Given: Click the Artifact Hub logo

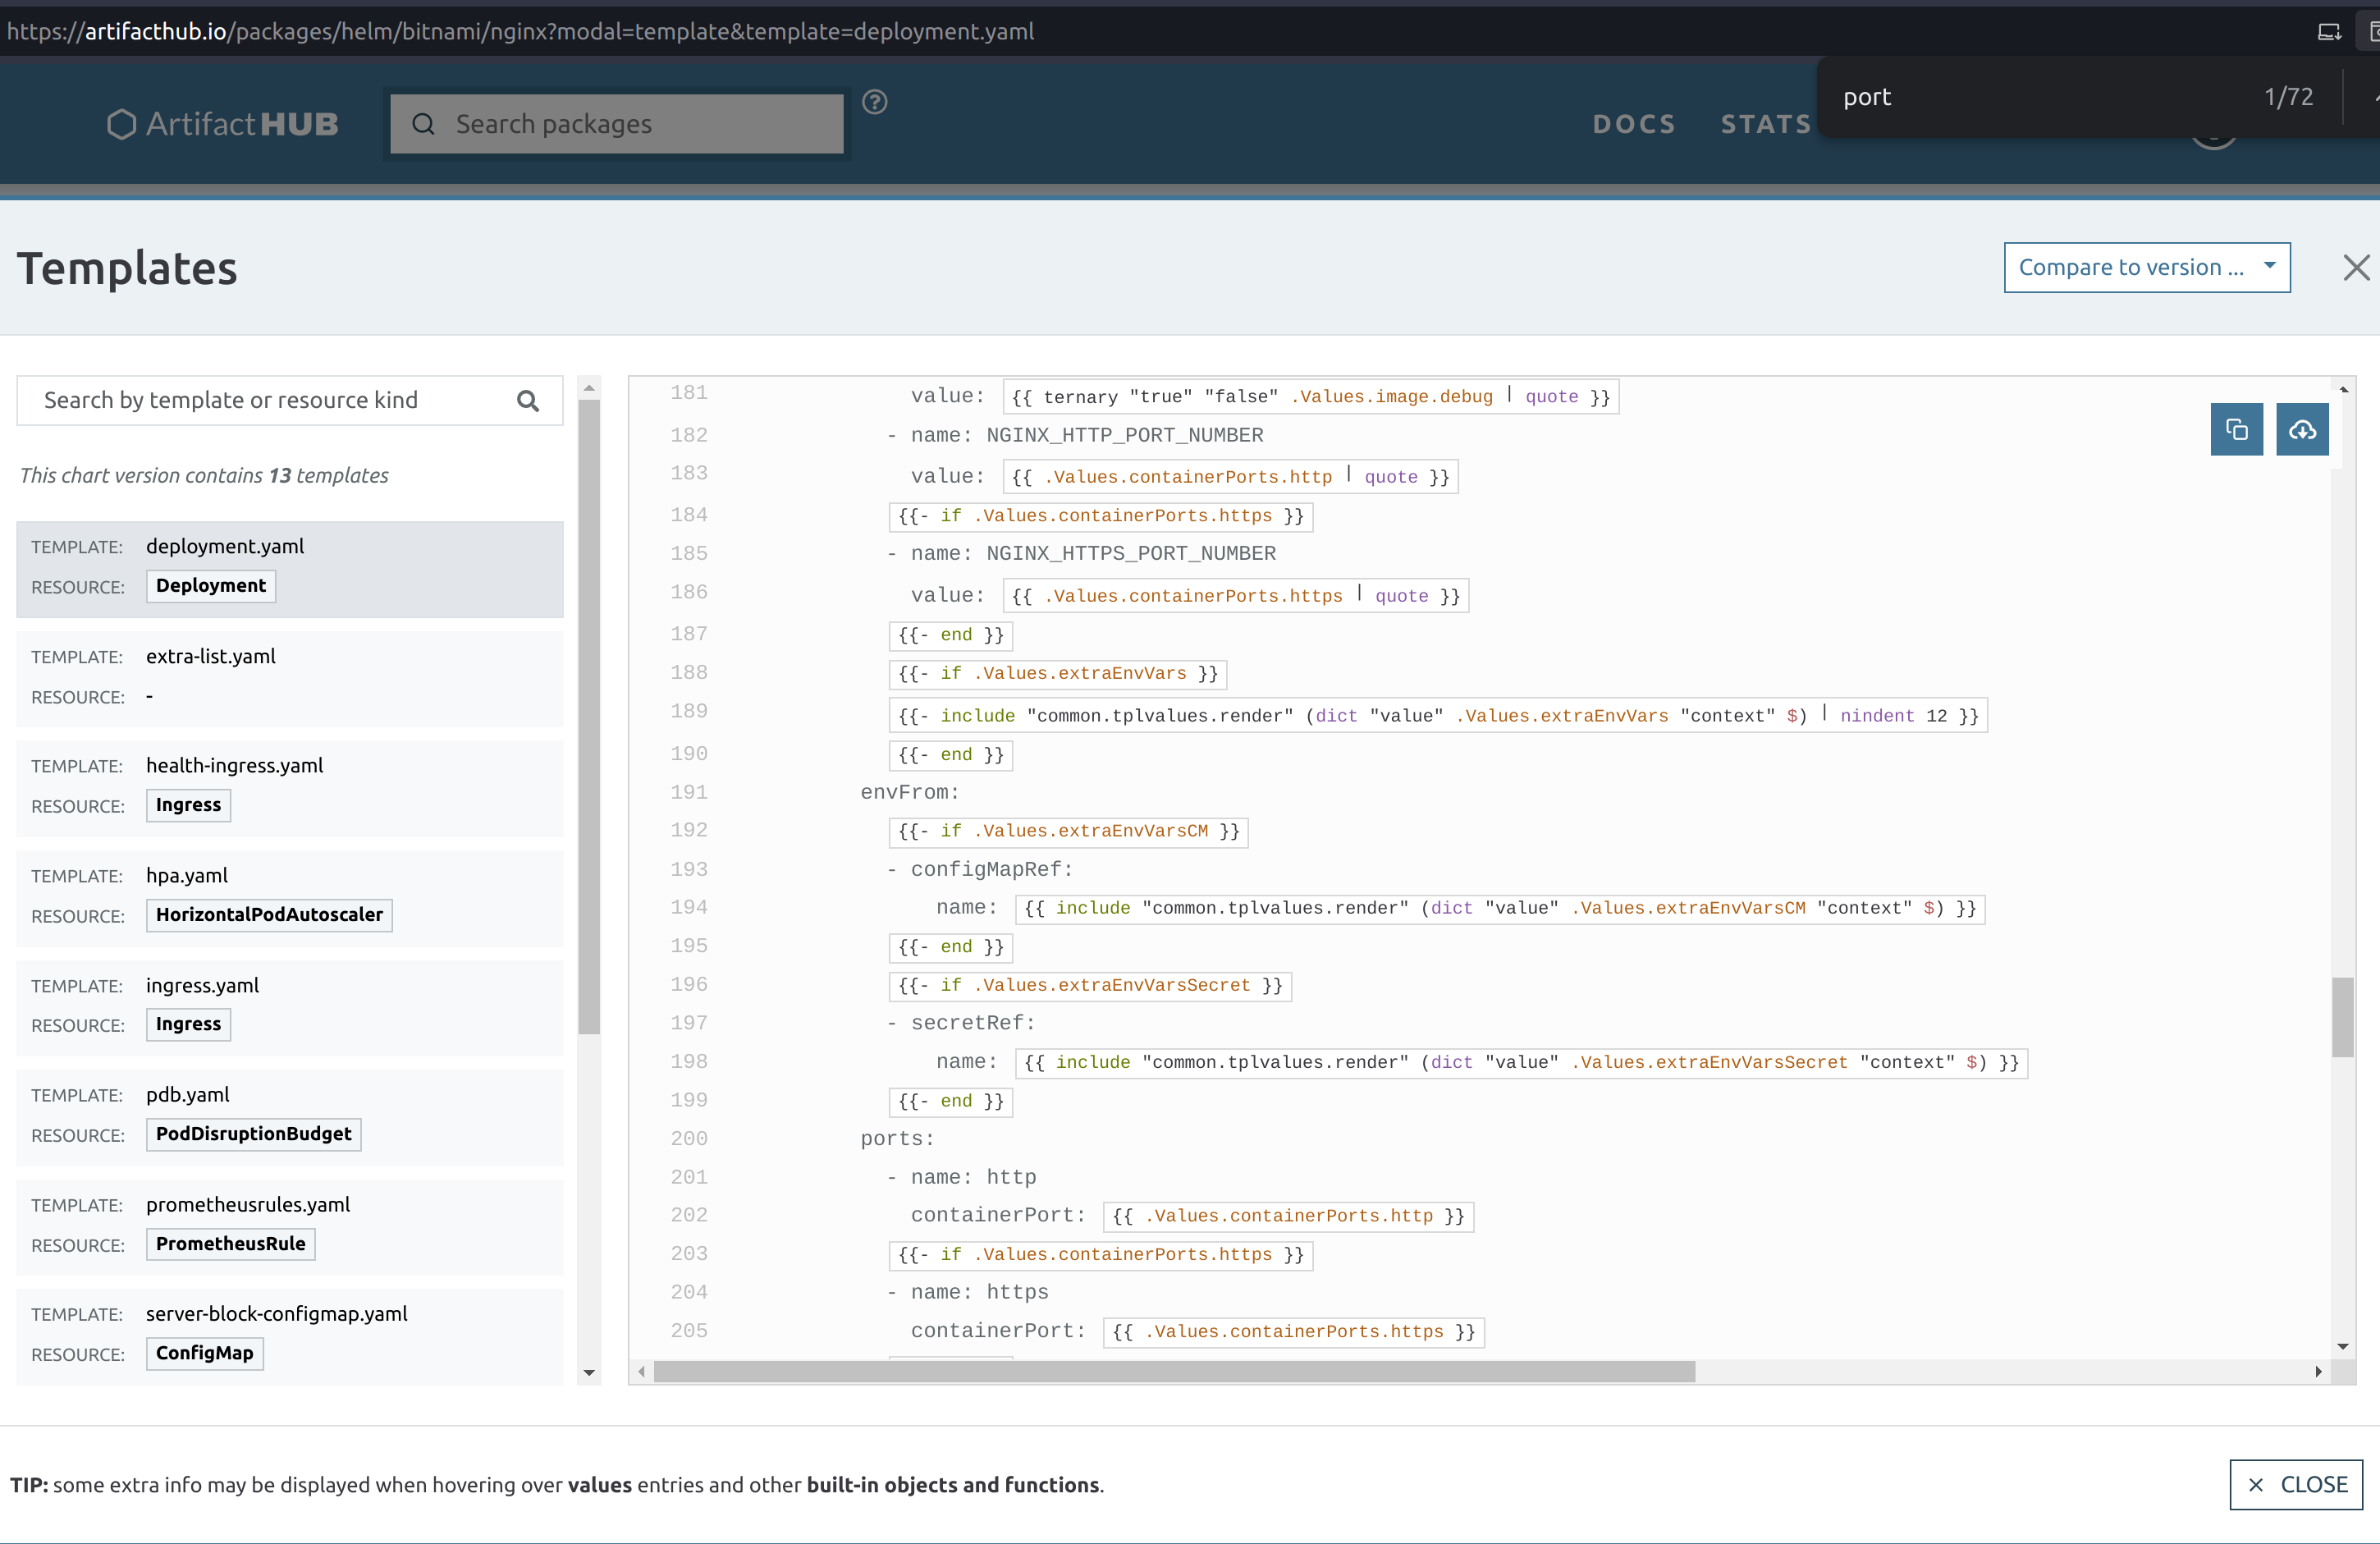Looking at the screenshot, I should (222, 124).
